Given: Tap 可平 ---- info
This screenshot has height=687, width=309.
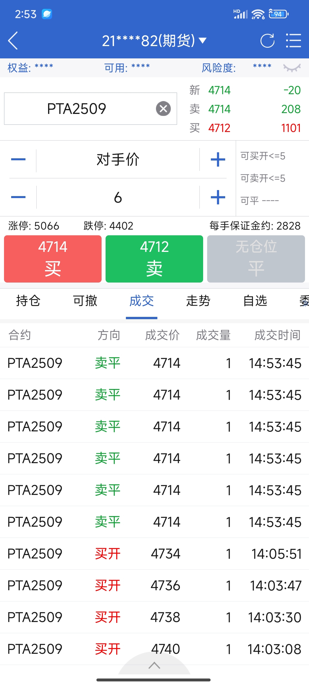Looking at the screenshot, I should coord(260,200).
